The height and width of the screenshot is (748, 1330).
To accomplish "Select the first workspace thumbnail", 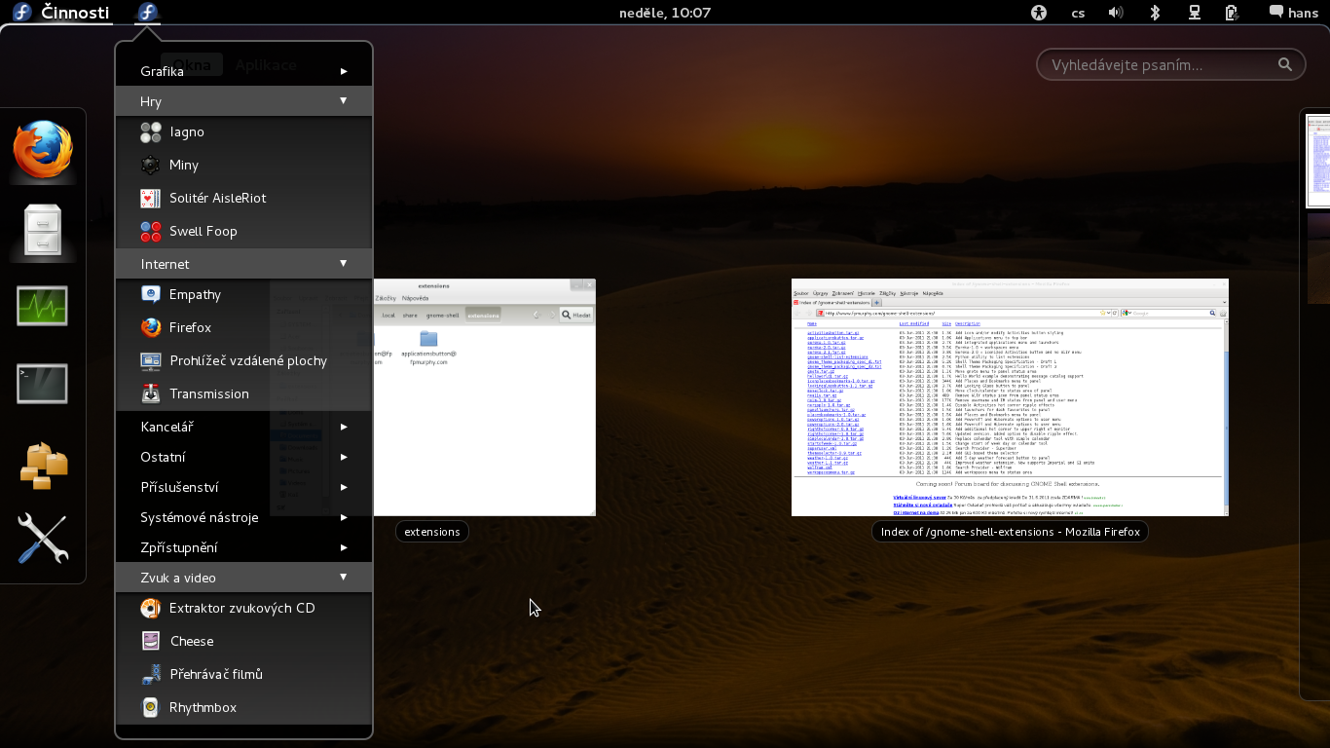I will 1318,161.
